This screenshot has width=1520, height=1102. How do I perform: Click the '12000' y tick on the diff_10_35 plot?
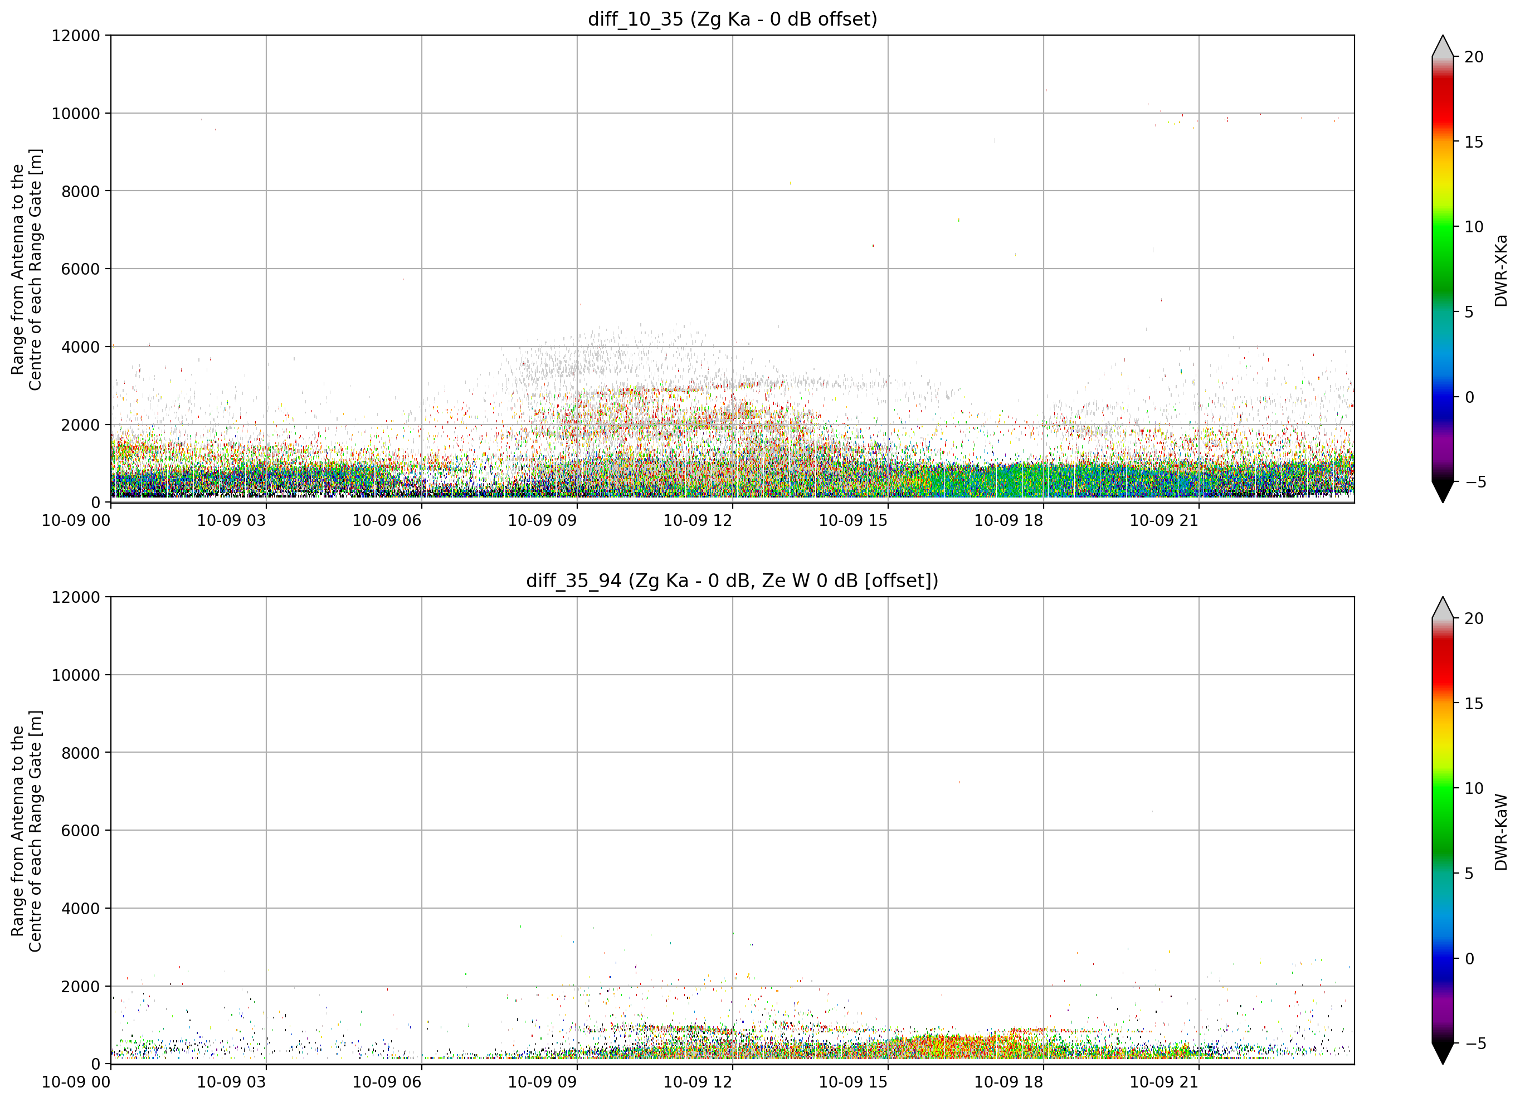pyautogui.click(x=76, y=36)
